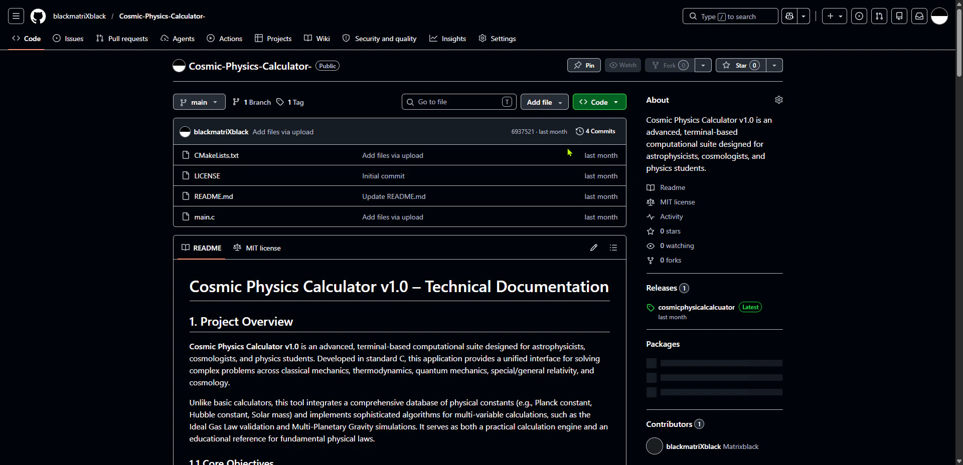The width and height of the screenshot is (963, 465).
Task: Open blackmatriXblack author link in commit row
Action: tap(221, 132)
